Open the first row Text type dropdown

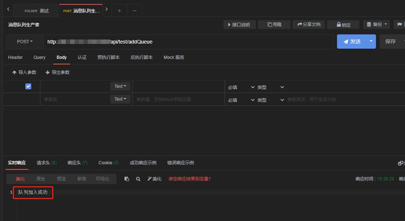tap(120, 87)
